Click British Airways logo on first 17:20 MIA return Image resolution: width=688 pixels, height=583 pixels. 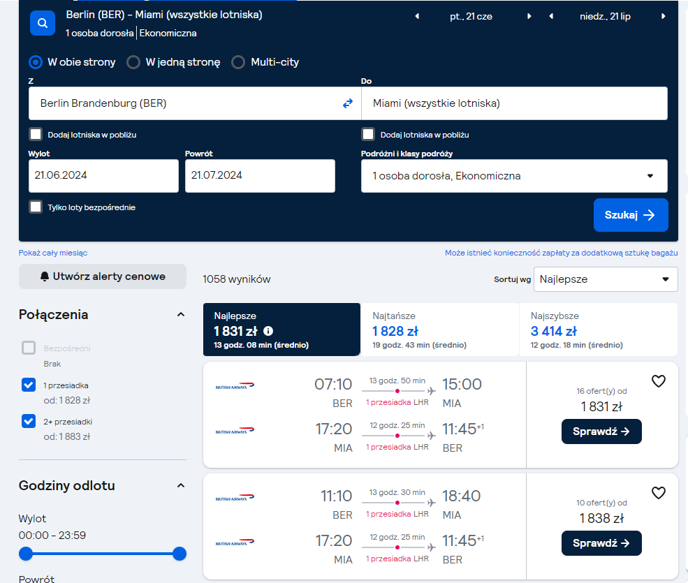[235, 431]
